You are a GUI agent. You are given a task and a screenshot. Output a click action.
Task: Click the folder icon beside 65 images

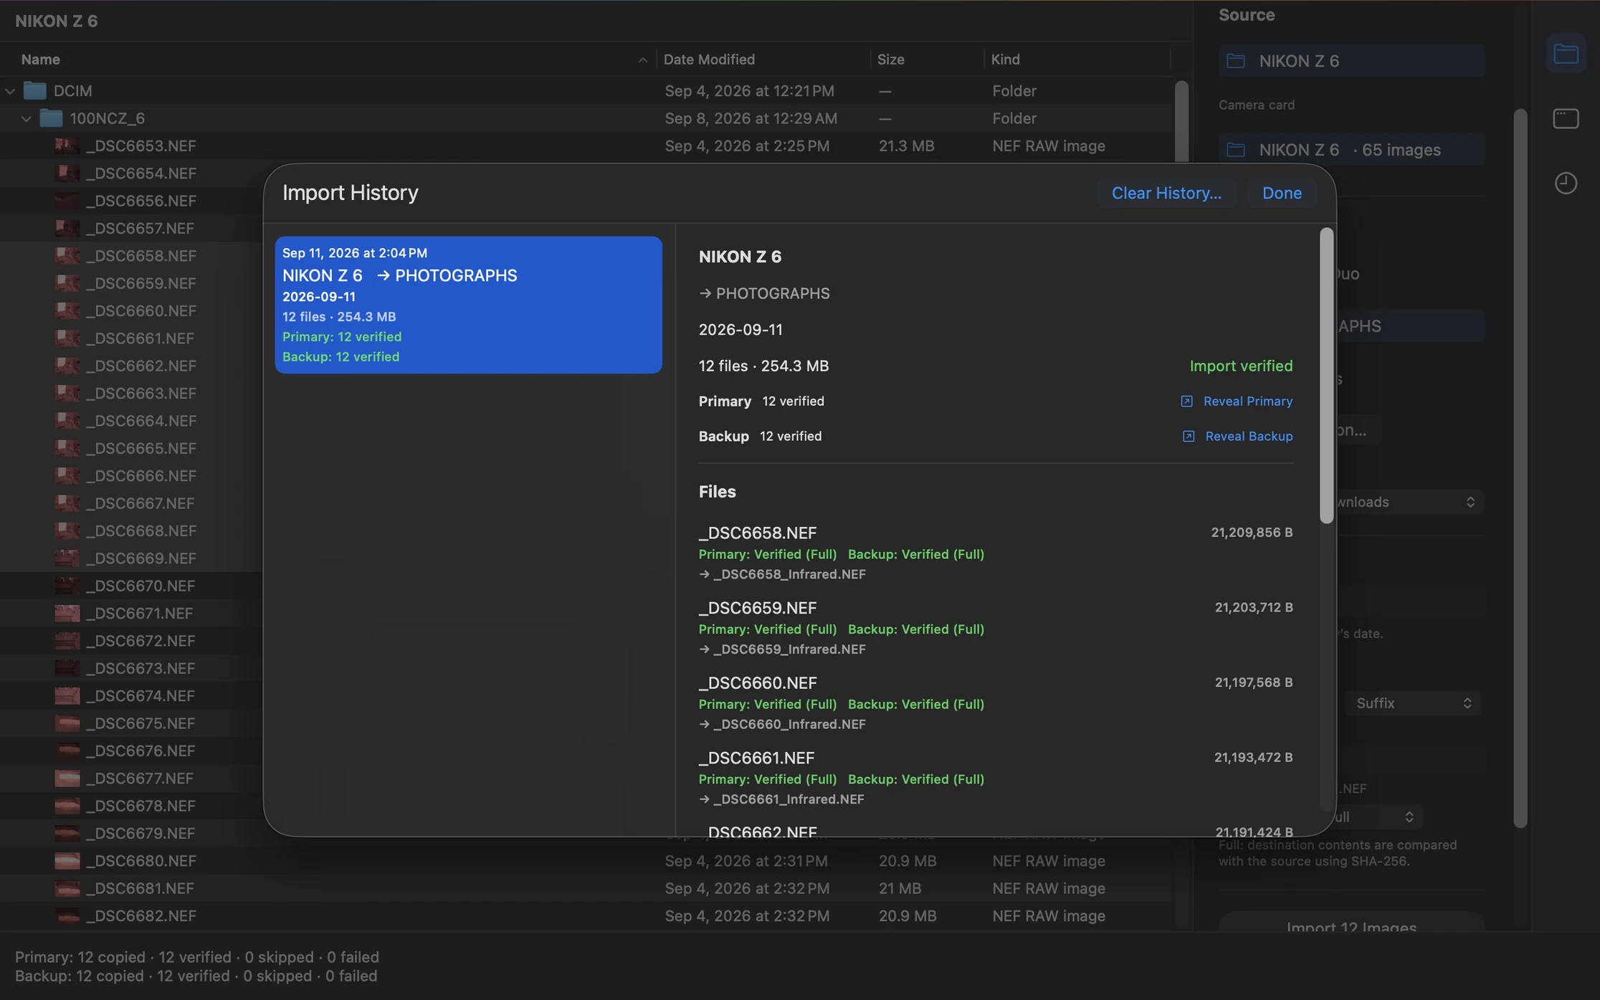point(1236,150)
